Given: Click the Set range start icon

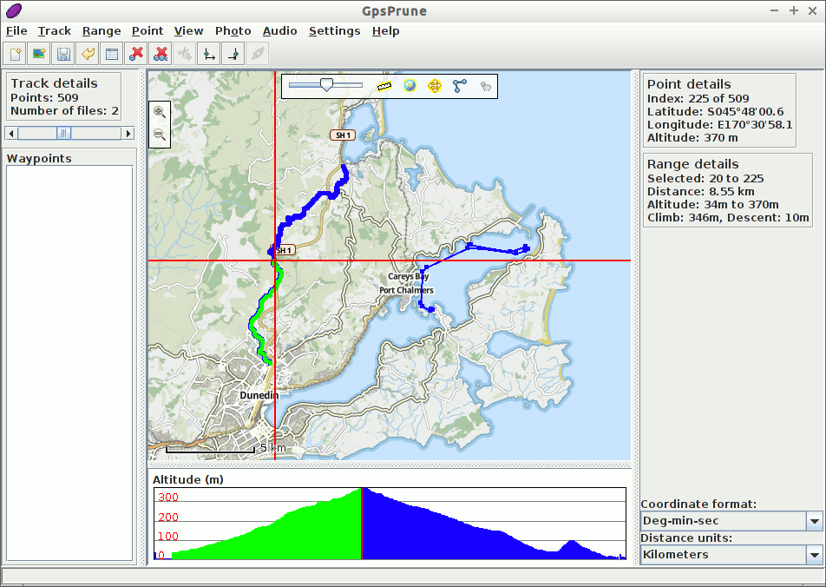Looking at the screenshot, I should pos(208,54).
